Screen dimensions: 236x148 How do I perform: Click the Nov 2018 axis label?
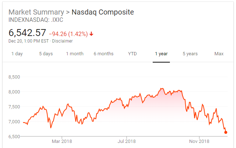point(199,141)
